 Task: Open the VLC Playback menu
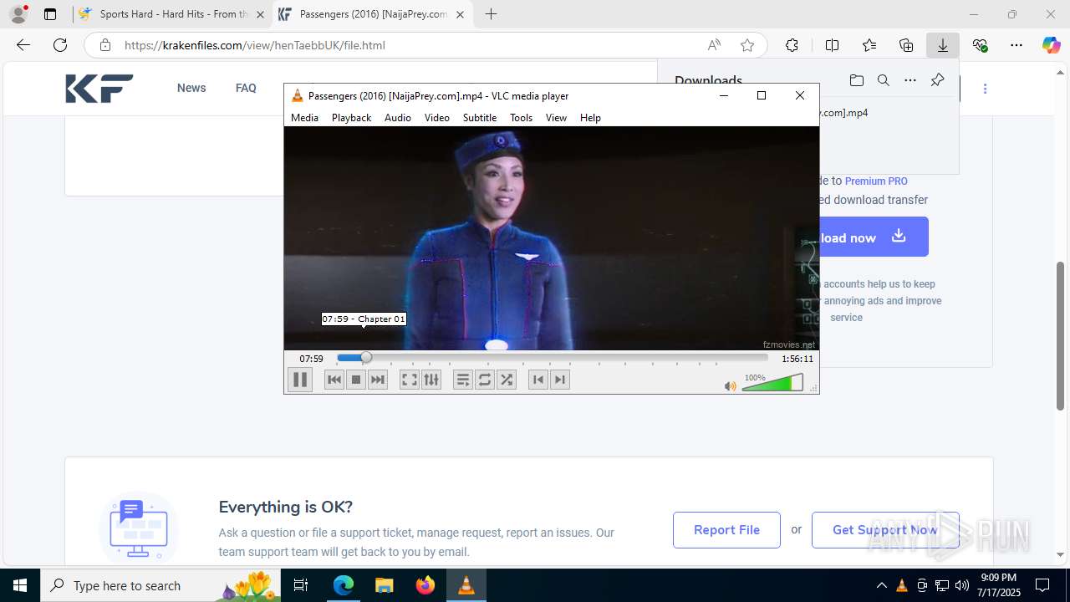[x=351, y=118]
